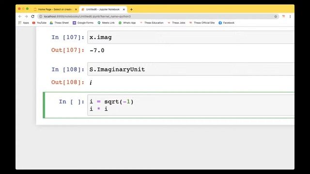Close the Untitled6 Jupyter Notebook tab
310x174 pixels.
124,10
